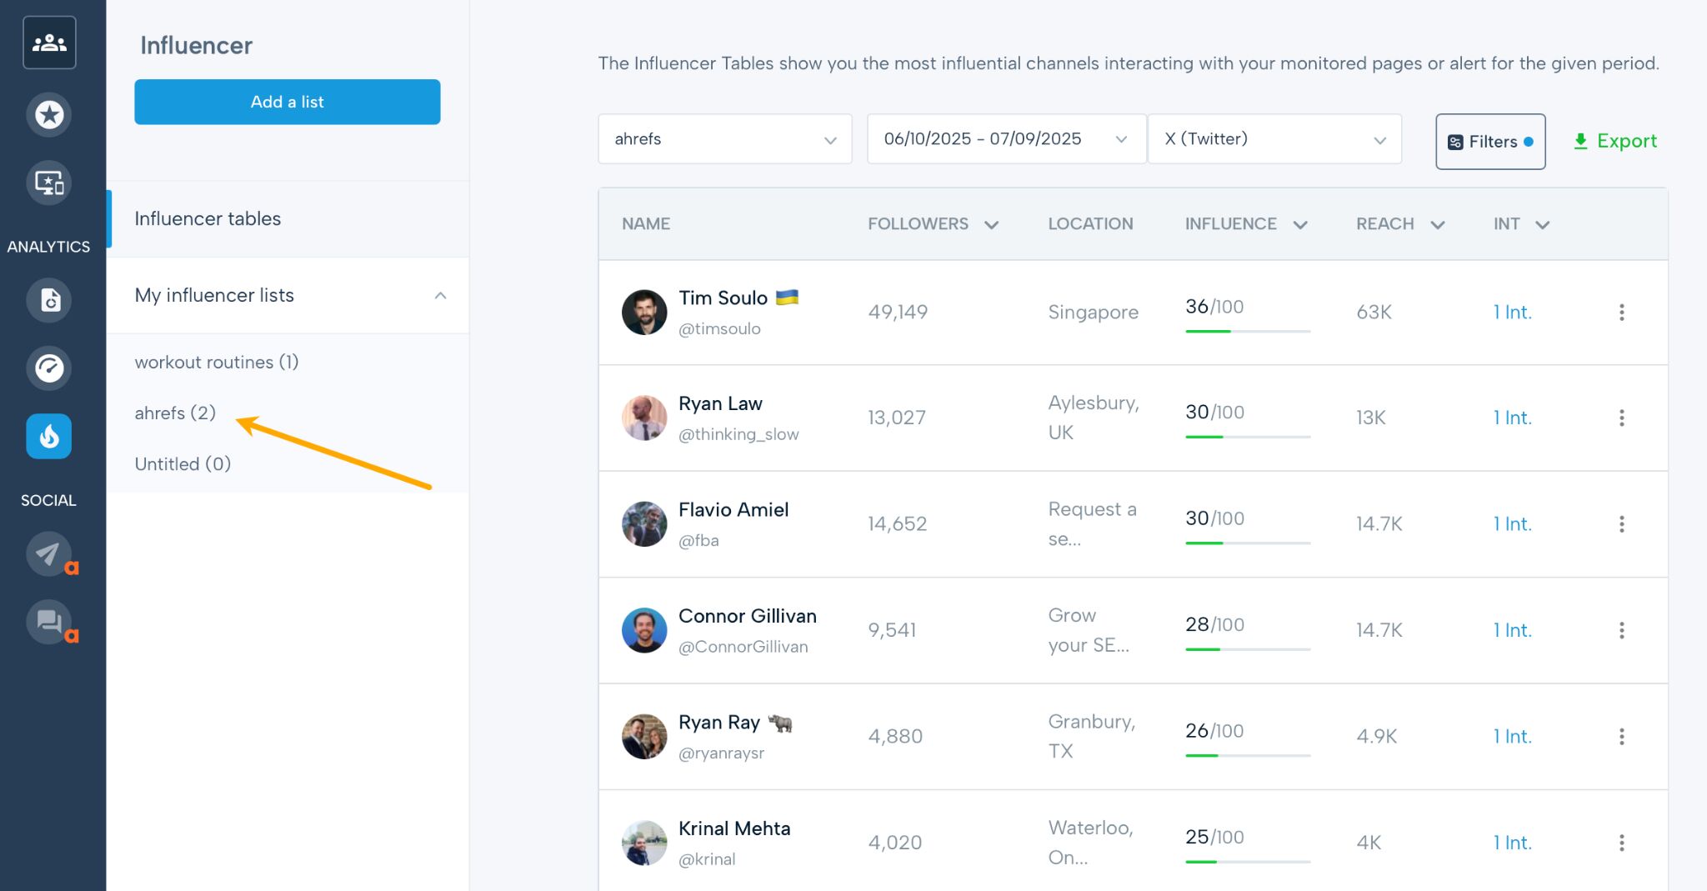Click the highlighted flame icon in sidebar
The width and height of the screenshot is (1707, 891).
tap(49, 436)
